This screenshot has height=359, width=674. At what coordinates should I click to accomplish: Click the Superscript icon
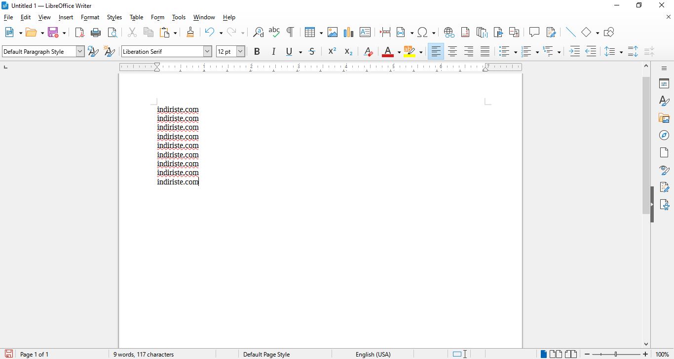[333, 51]
